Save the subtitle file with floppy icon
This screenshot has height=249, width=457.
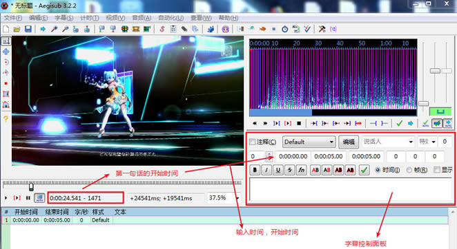pyautogui.click(x=28, y=29)
